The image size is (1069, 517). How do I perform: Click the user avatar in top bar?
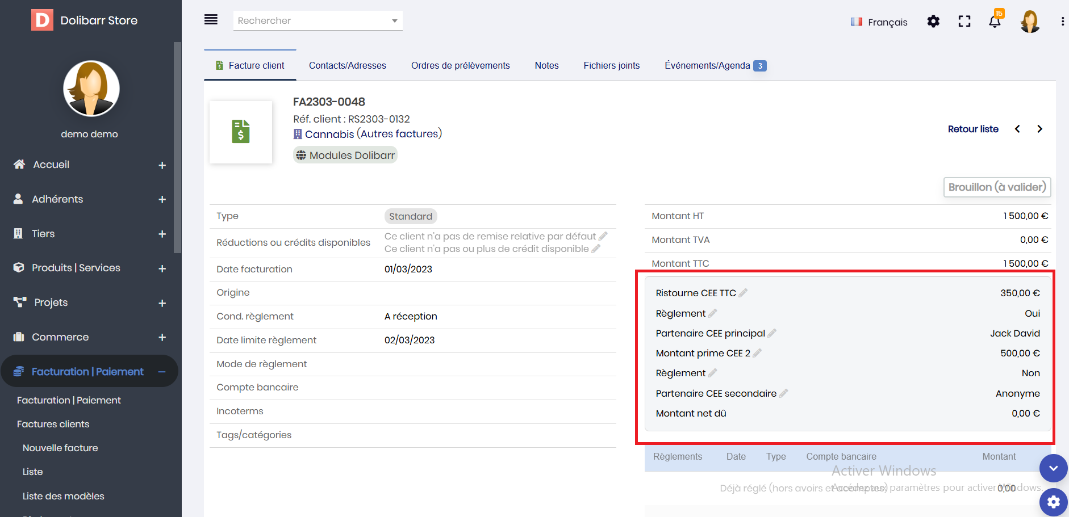[1029, 22]
